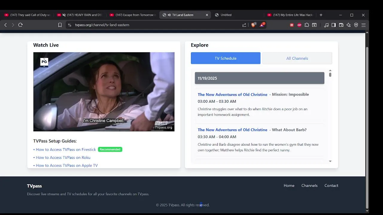383x215 pixels.
Task: Open Brave Rewards triangle icon
Action: (262, 25)
